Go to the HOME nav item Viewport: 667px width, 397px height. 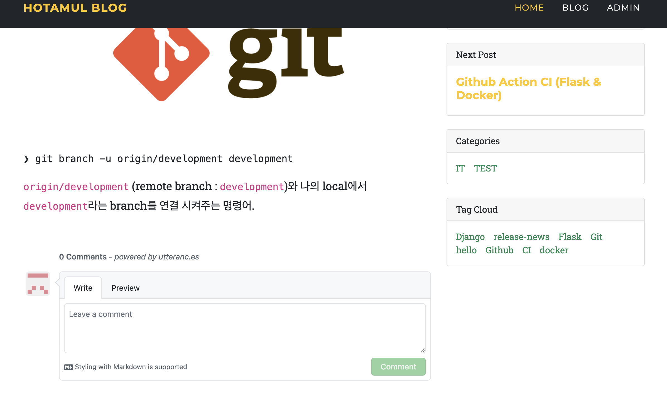pyautogui.click(x=529, y=8)
